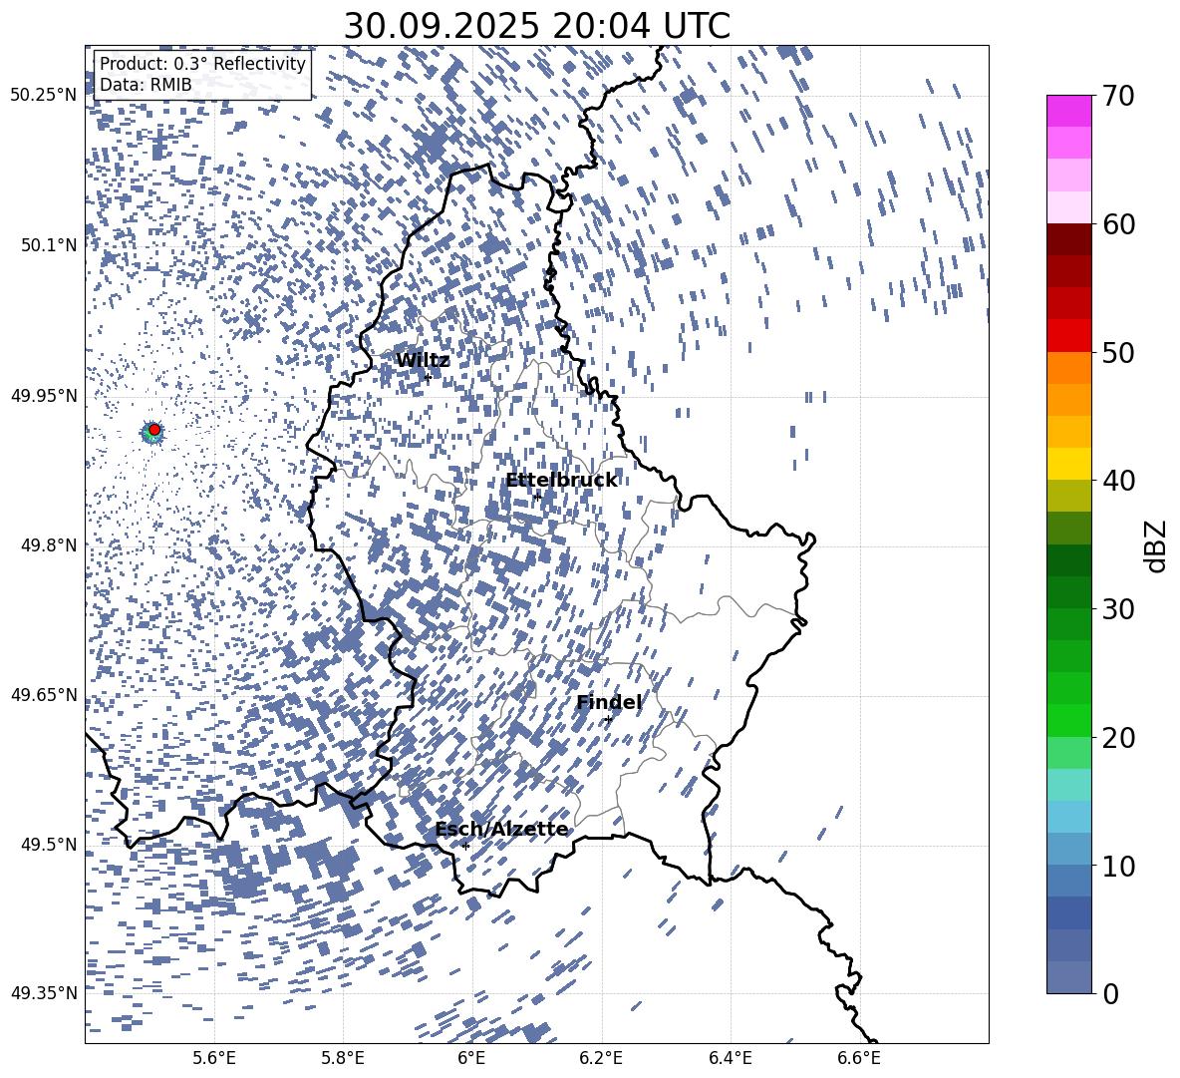Click the red radar site marker
This screenshot has width=1180, height=1078.
[x=153, y=430]
